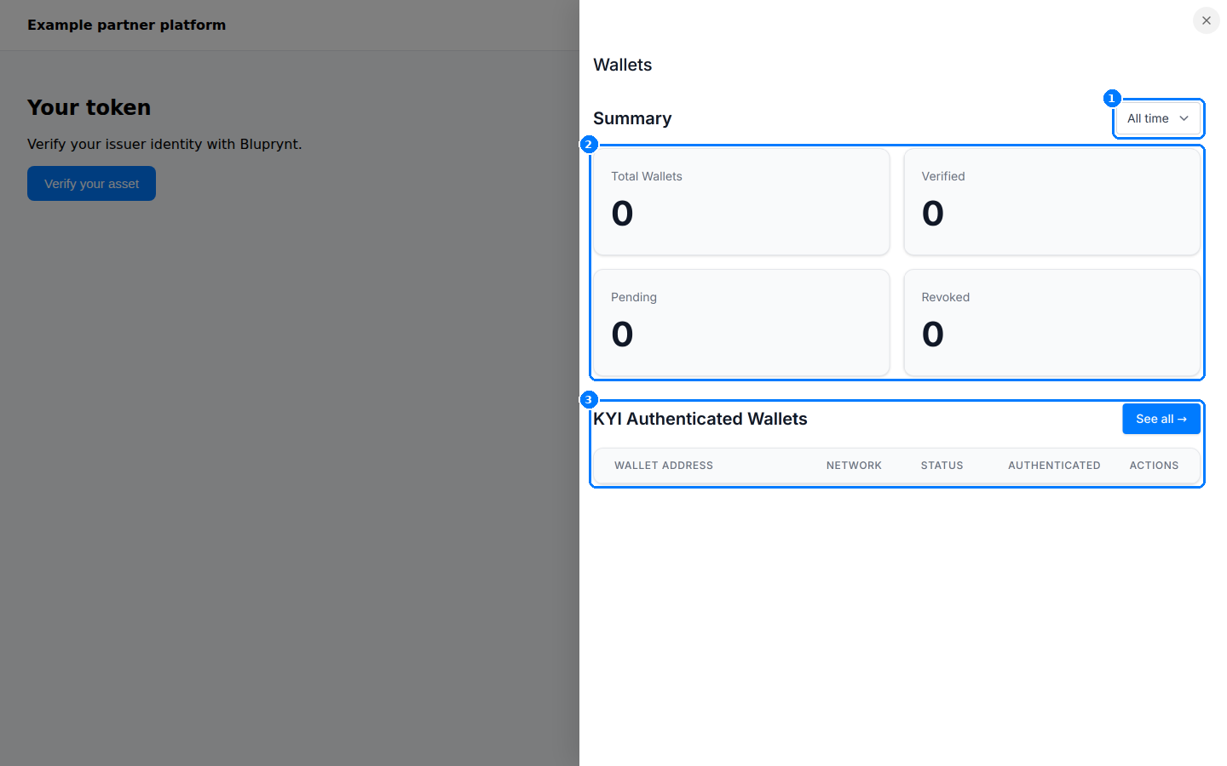The height and width of the screenshot is (766, 1227).
Task: Click the Summary heading
Action: [632, 118]
